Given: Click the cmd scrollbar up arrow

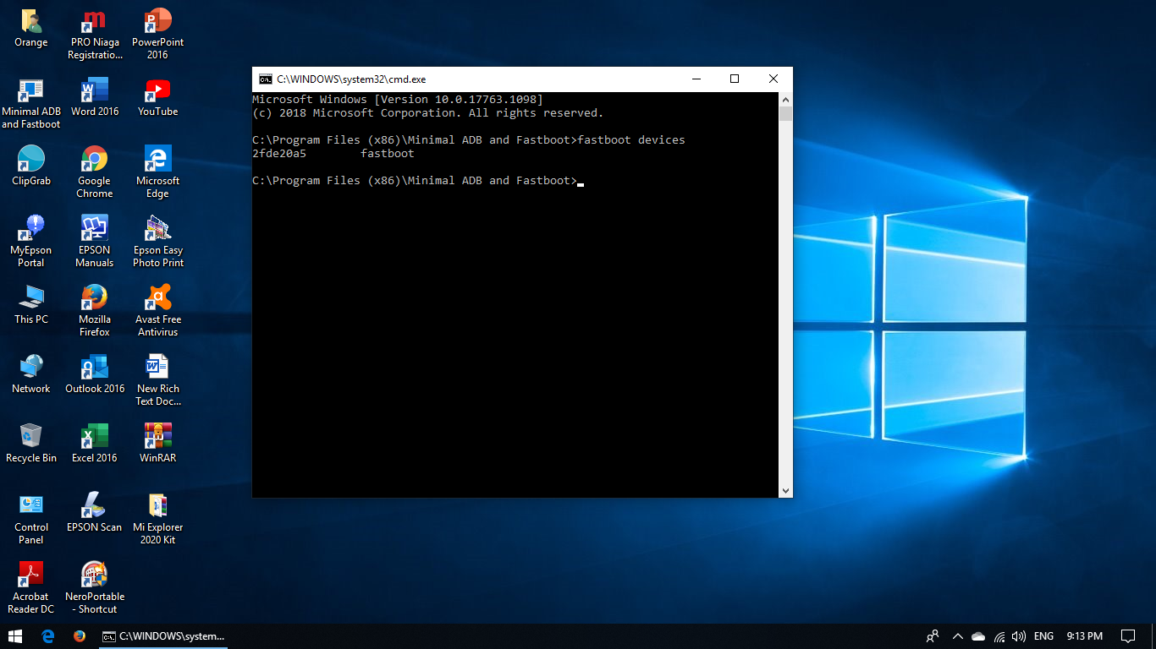Looking at the screenshot, I should 785,100.
